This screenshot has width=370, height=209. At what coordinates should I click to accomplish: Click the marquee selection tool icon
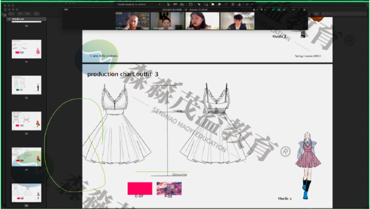pyautogui.click(x=206, y=4)
